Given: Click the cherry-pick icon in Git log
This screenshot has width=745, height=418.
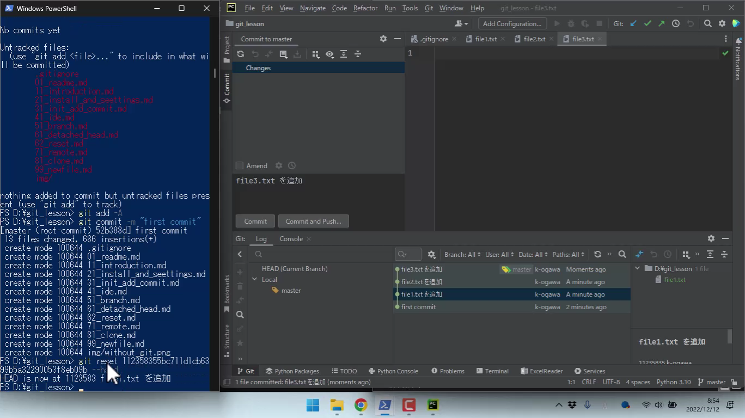Looking at the screenshot, I should (639, 254).
